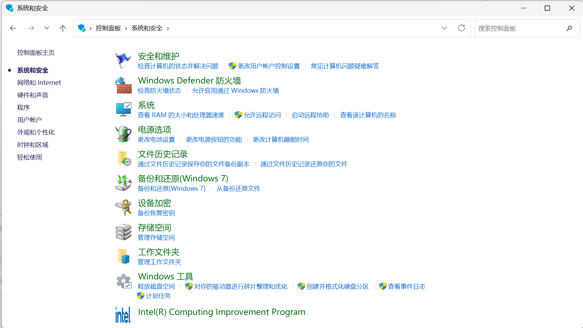Click 控制面板 breadcrumb in address bar
The width and height of the screenshot is (583, 328).
pyautogui.click(x=108, y=28)
